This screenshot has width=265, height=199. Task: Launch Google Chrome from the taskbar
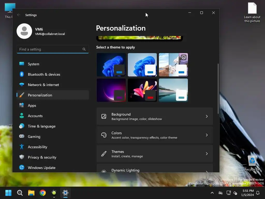(x=43, y=193)
